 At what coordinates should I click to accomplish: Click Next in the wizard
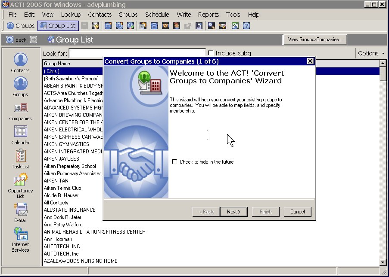coord(233,212)
